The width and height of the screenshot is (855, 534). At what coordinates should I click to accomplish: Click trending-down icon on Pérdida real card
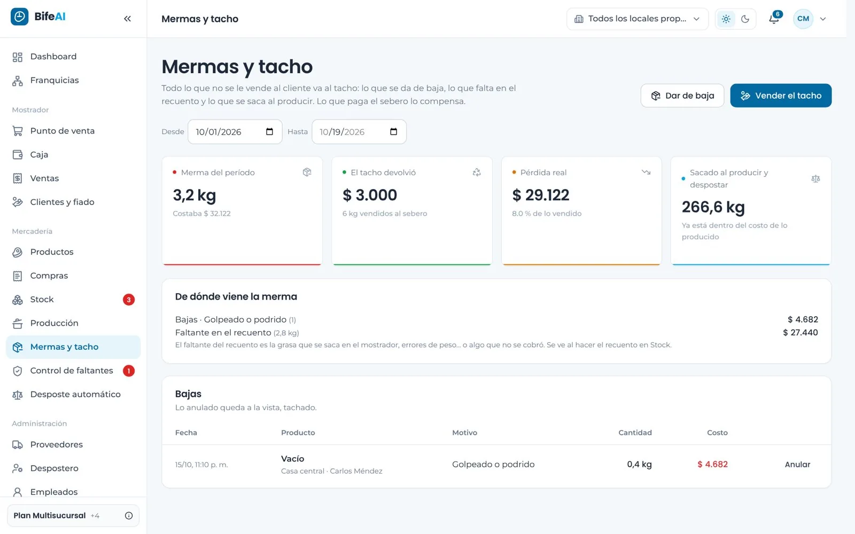coord(646,172)
